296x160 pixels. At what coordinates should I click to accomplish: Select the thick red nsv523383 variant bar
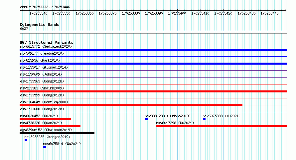point(153,91)
